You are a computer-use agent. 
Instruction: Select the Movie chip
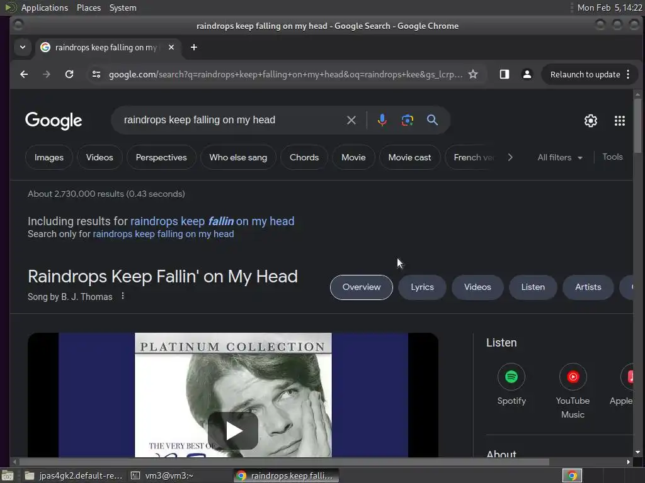pos(353,157)
